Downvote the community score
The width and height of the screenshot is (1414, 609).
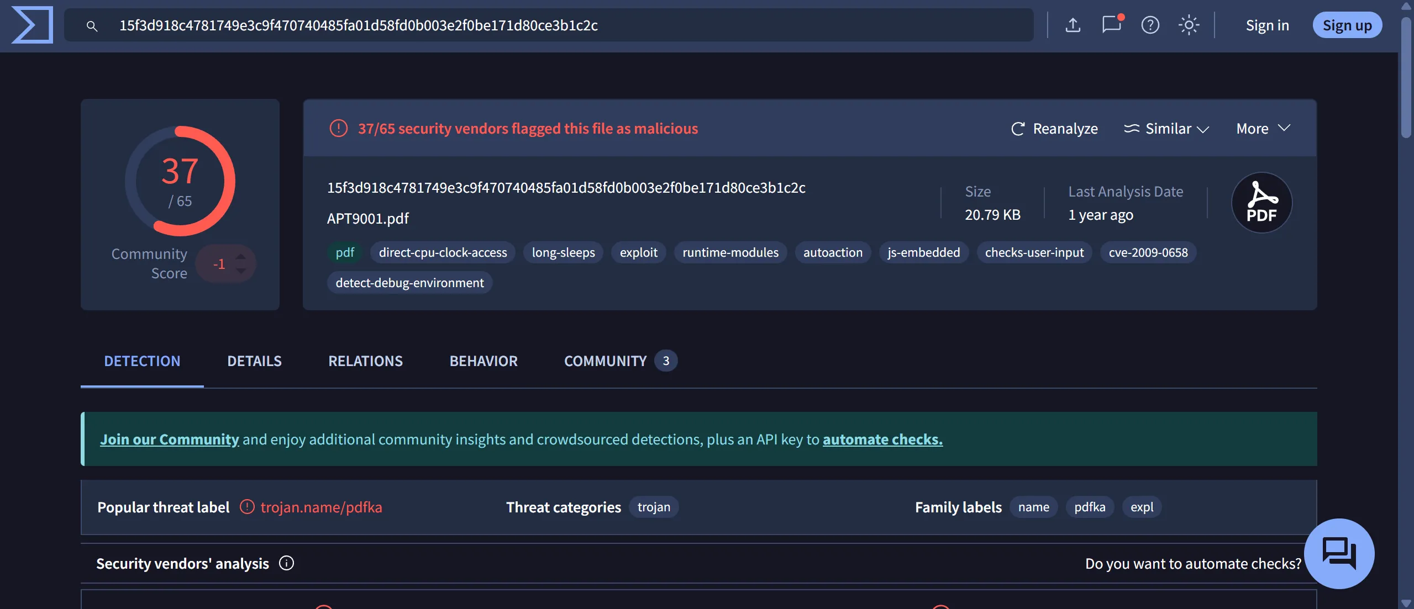click(x=240, y=271)
